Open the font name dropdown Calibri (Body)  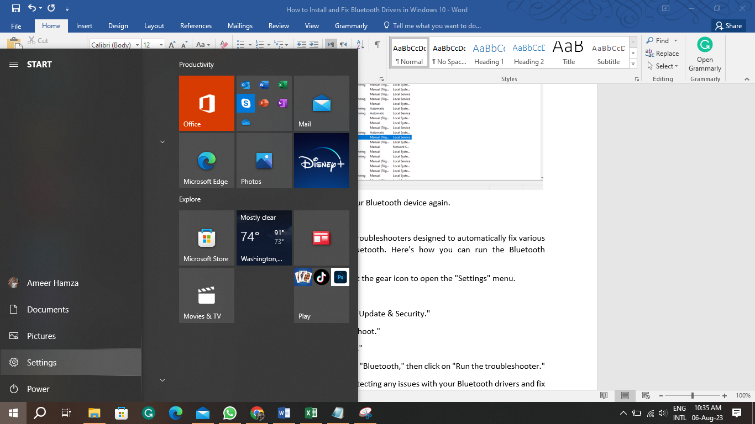(138, 45)
